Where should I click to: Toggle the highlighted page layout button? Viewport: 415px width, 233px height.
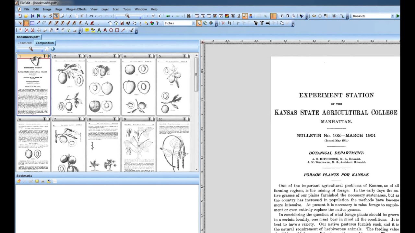245,16
